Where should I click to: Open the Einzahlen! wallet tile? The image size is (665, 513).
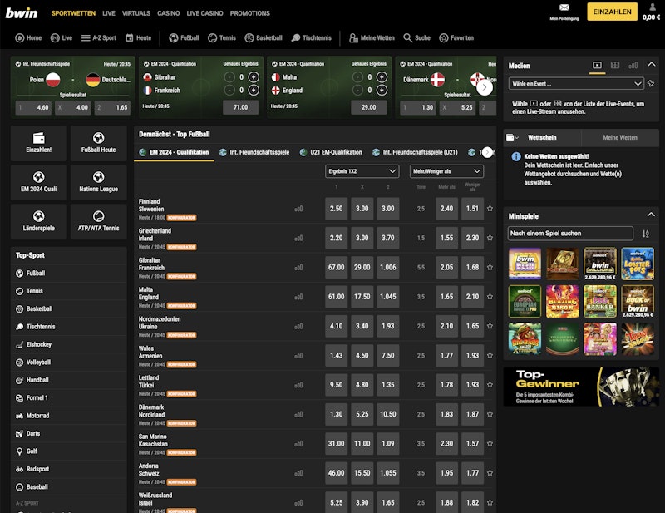tap(38, 143)
